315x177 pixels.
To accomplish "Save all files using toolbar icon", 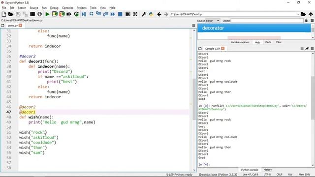I will [25, 14].
